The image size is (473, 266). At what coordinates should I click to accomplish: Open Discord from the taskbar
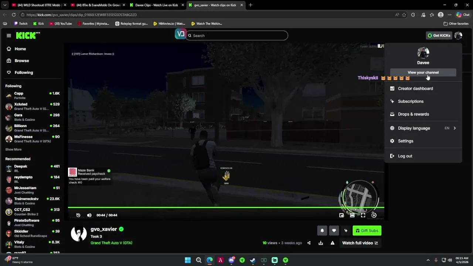point(231,260)
